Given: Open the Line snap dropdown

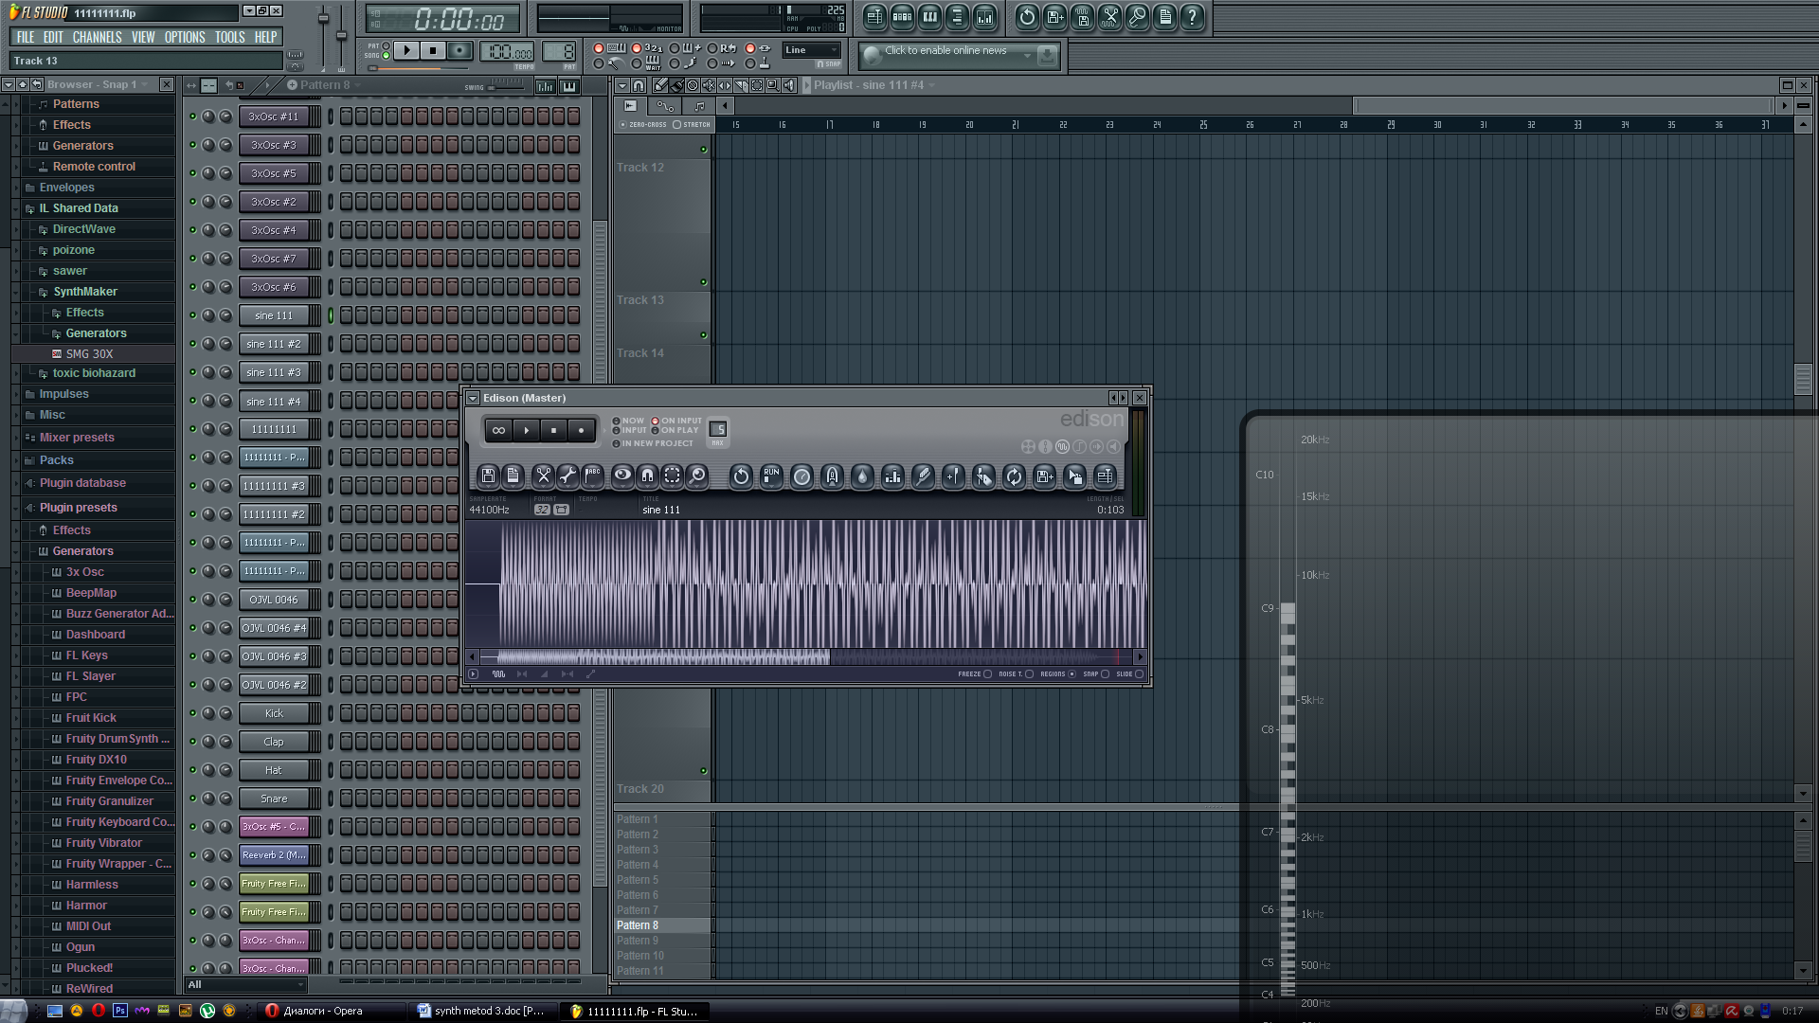Looking at the screenshot, I should click(x=812, y=50).
